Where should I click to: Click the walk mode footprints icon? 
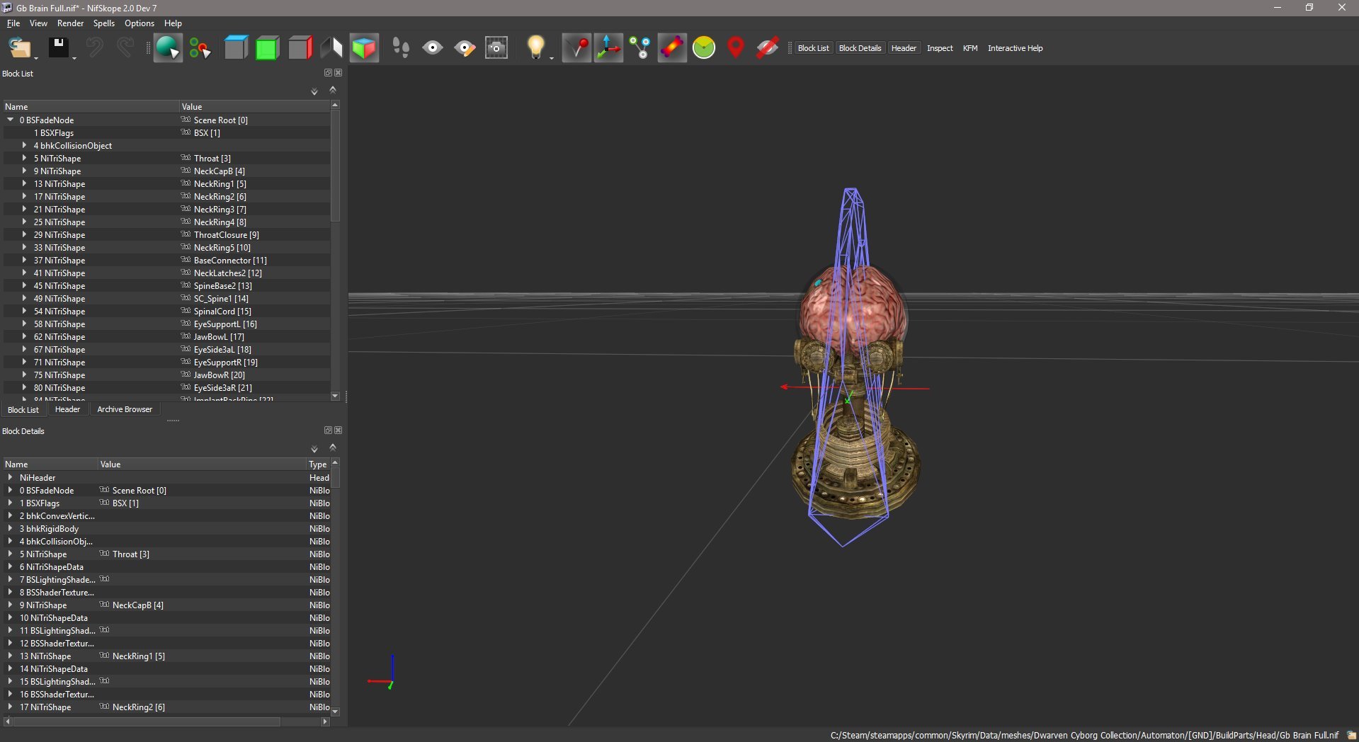401,48
